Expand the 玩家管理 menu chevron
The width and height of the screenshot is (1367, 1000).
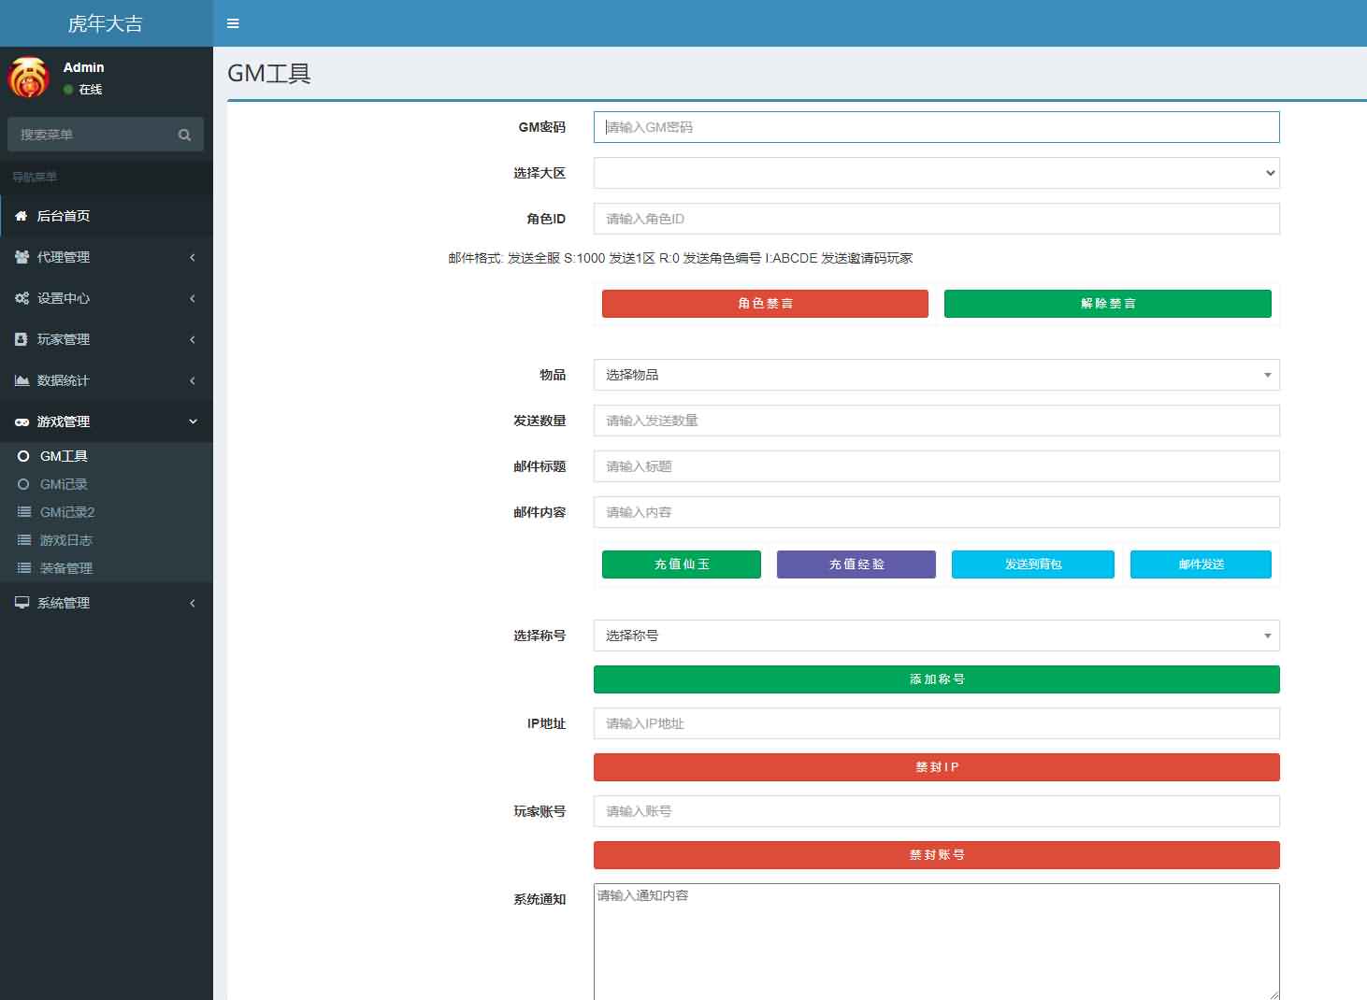click(x=193, y=339)
